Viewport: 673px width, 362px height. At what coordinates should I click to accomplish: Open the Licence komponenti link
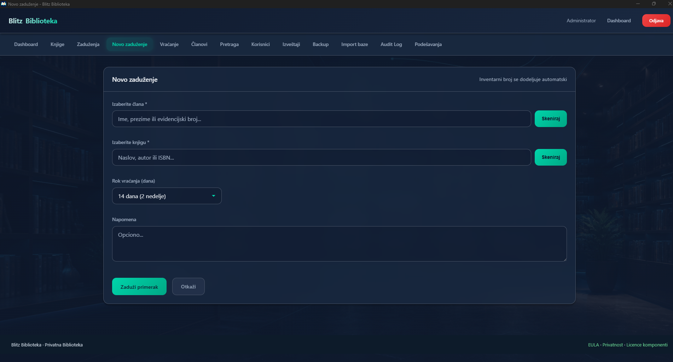(647, 345)
